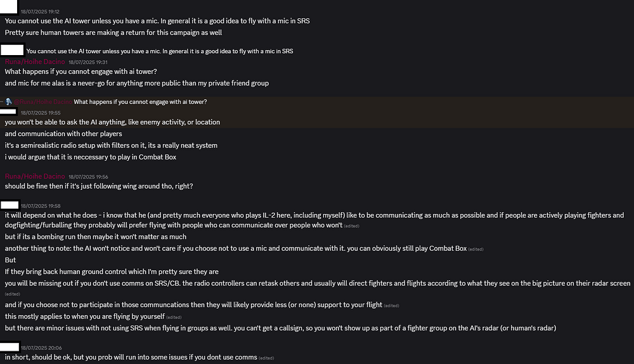Click the redacted username at 19:55 message
634x364 pixels.
[9, 112]
